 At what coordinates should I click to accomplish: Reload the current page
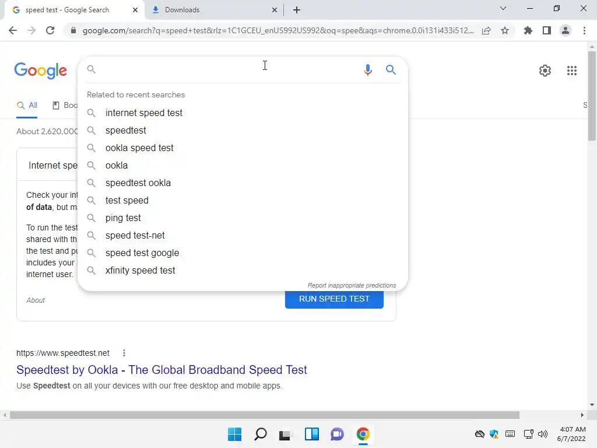[x=50, y=30]
